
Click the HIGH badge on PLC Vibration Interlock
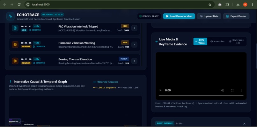[x=125, y=26]
